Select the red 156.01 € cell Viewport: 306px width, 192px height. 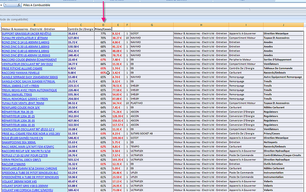click(118, 121)
